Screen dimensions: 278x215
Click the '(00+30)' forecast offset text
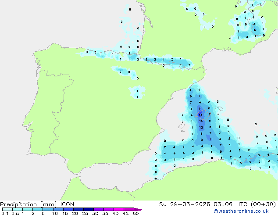tap(264, 204)
